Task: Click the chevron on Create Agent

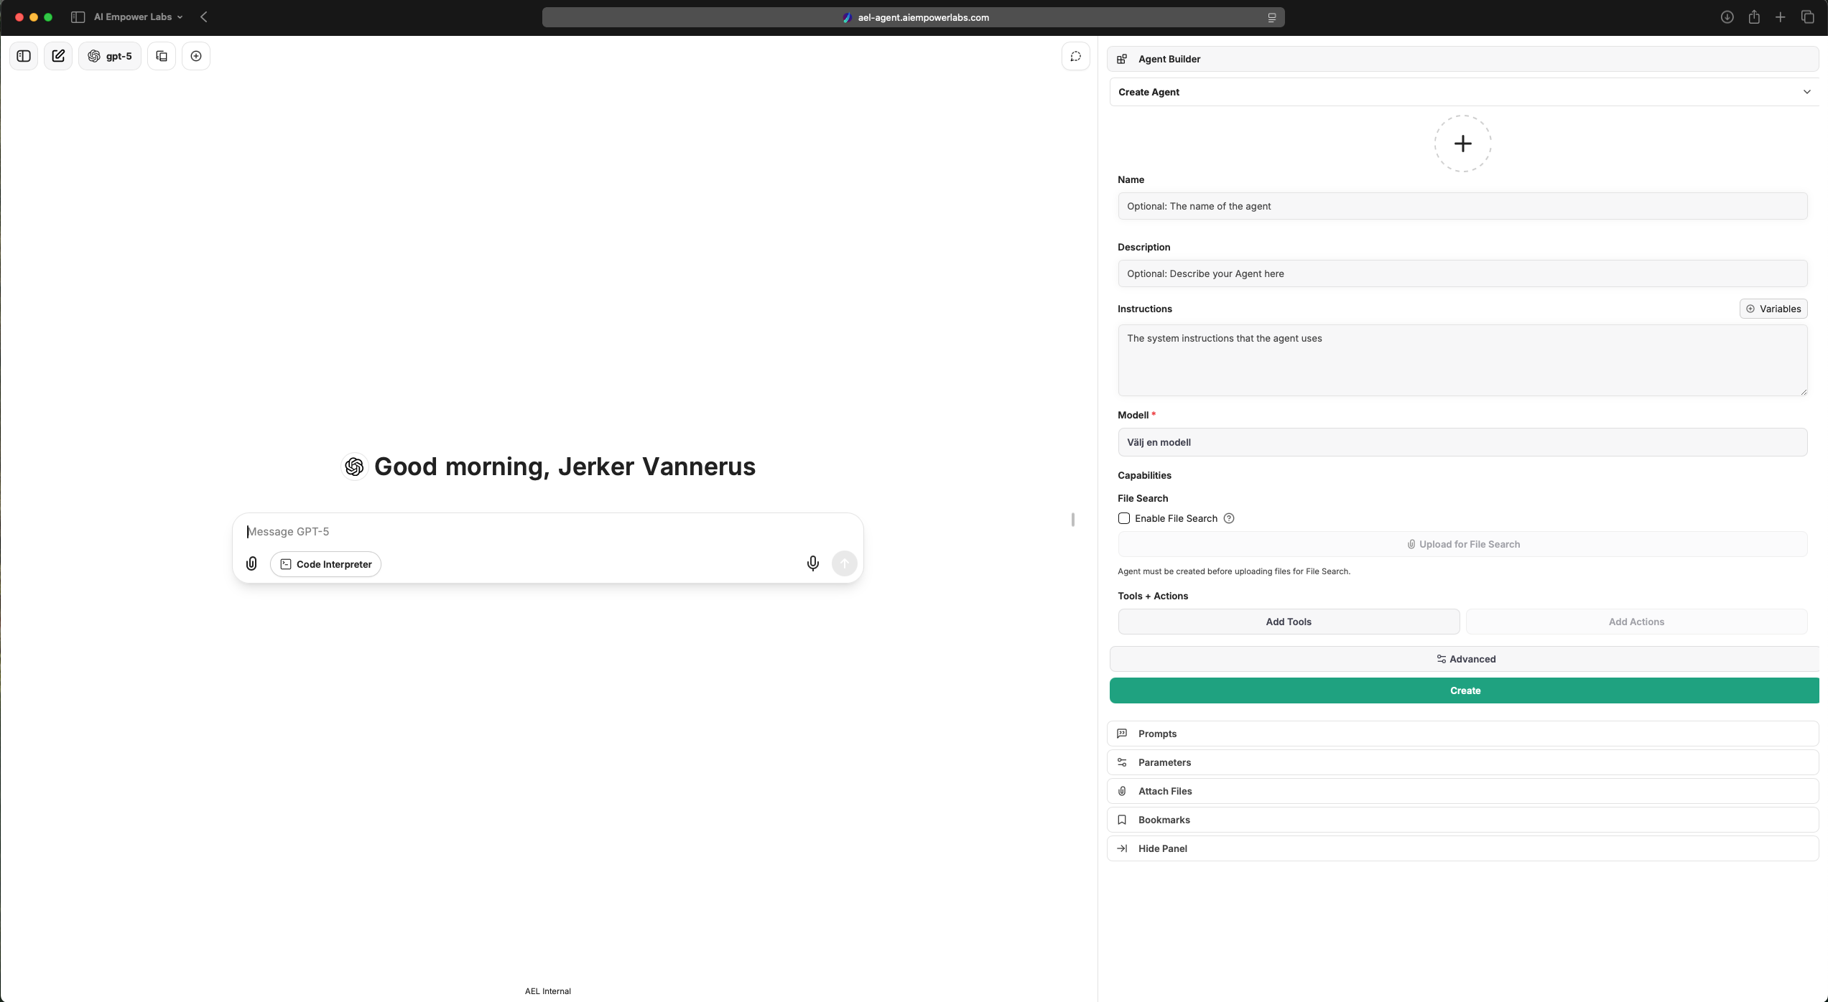Action: pyautogui.click(x=1806, y=92)
